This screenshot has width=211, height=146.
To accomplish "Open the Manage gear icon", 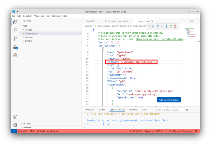I will (x=15, y=125).
